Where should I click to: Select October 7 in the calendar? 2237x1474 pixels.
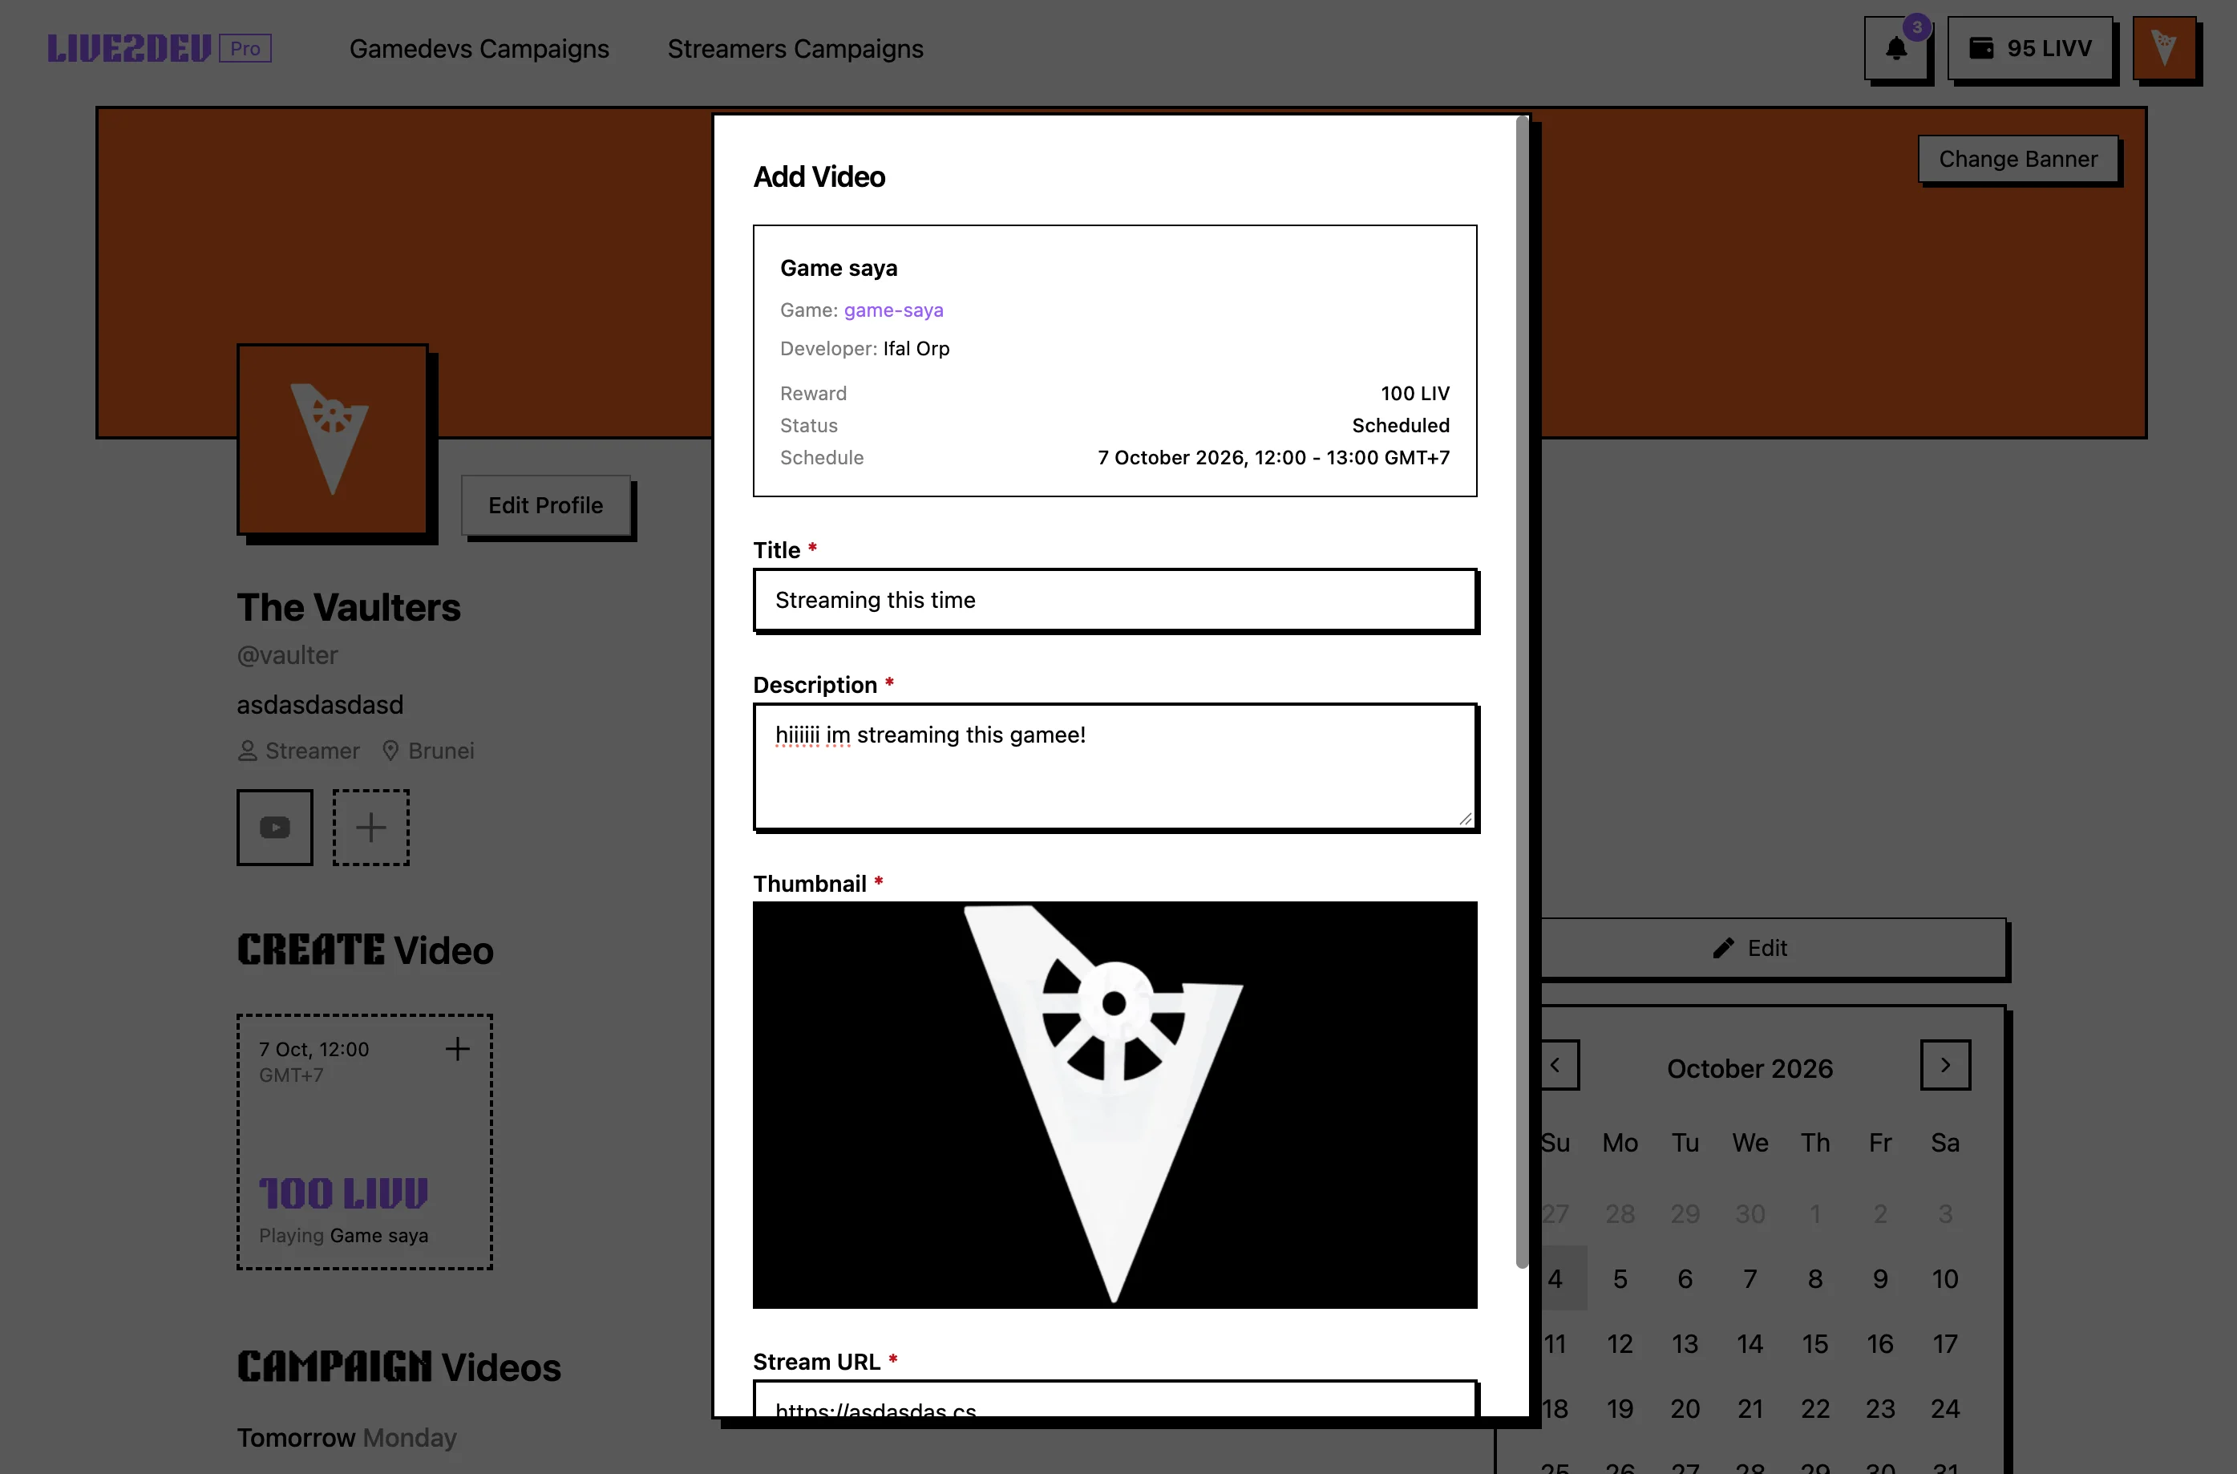tap(1750, 1278)
